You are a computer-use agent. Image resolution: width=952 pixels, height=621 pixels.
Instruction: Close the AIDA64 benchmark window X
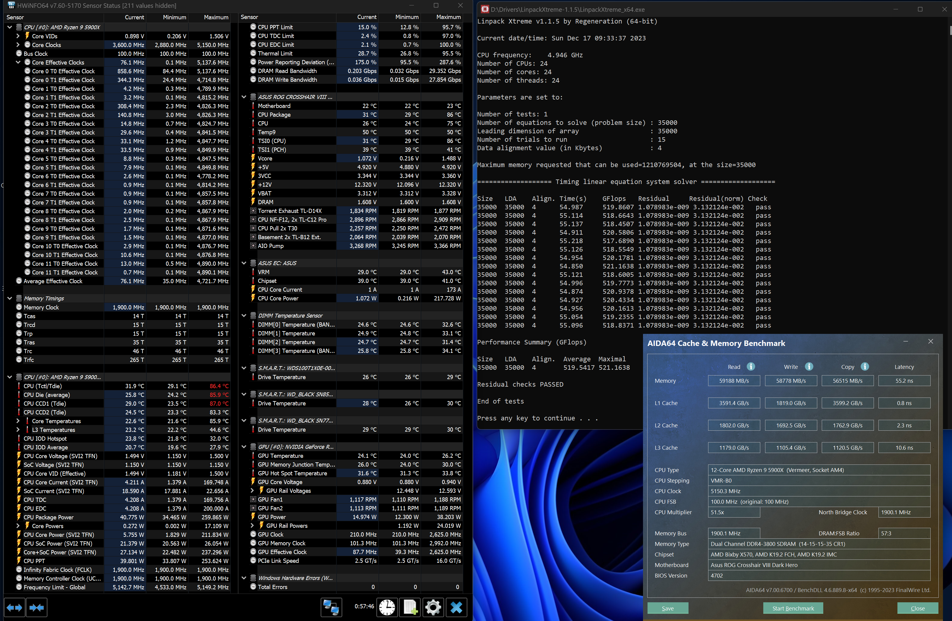pyautogui.click(x=930, y=341)
